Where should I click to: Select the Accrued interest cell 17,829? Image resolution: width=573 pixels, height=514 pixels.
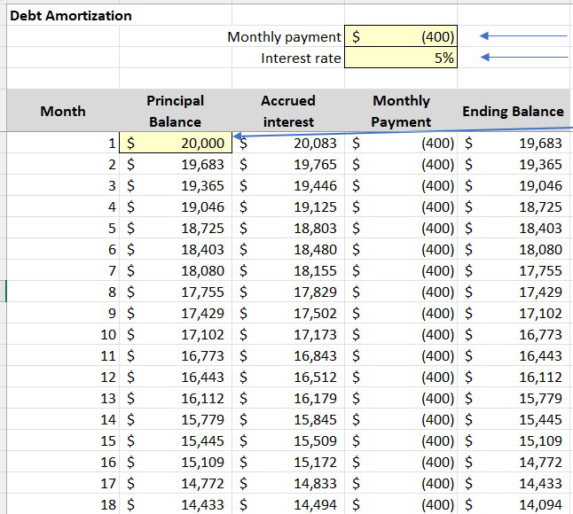pyautogui.click(x=288, y=292)
